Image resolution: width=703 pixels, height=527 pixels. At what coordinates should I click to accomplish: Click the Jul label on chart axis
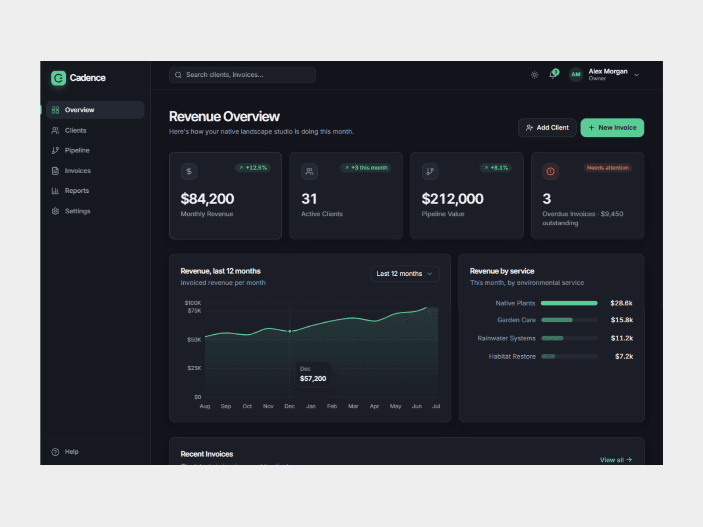[x=436, y=406]
